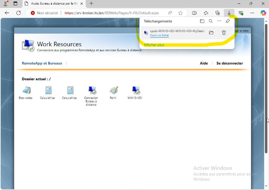
Task: Open the Collections icon
Action: point(217,13)
